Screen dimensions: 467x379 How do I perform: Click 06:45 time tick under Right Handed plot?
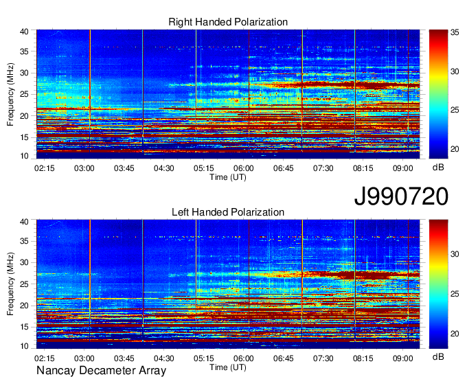tap(283, 168)
